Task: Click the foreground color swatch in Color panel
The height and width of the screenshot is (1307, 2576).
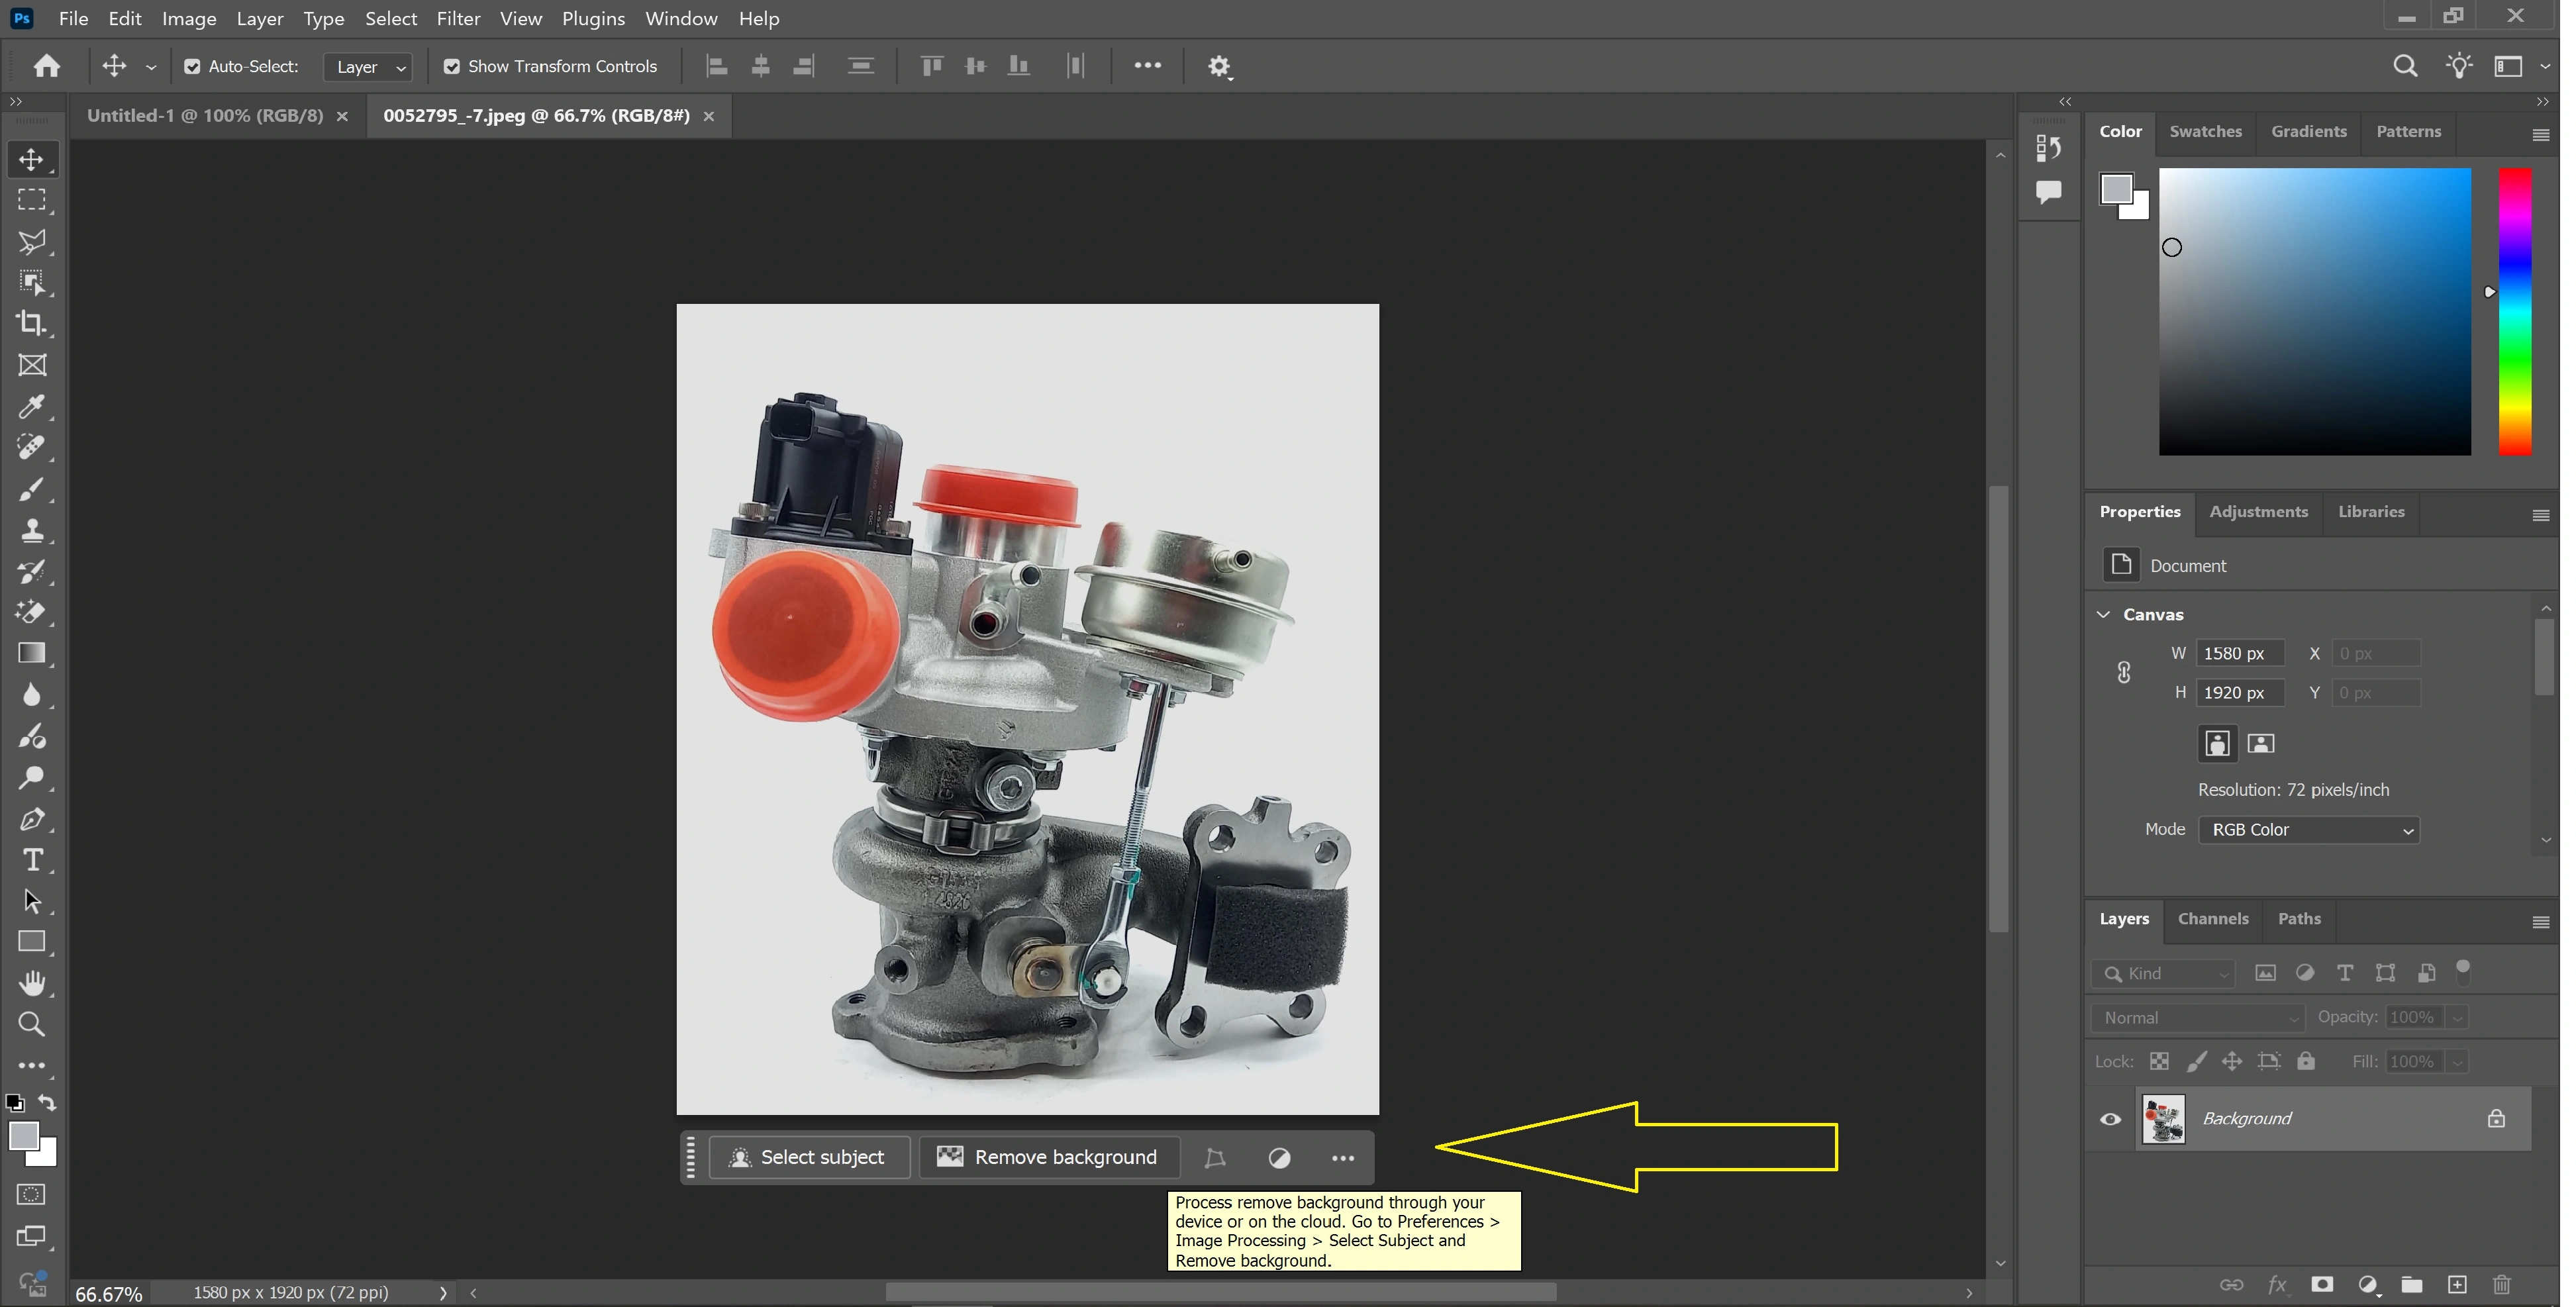Action: (2116, 189)
